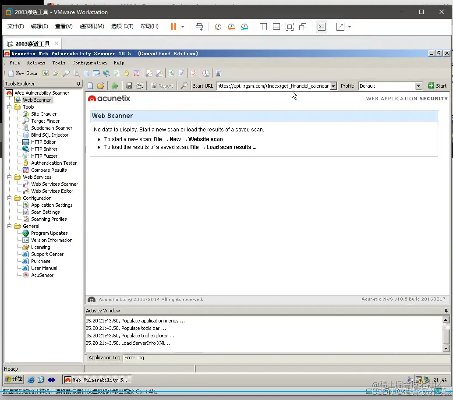This screenshot has width=453, height=400.
Task: Click the green puzzle piece icon
Action: click(115, 86)
